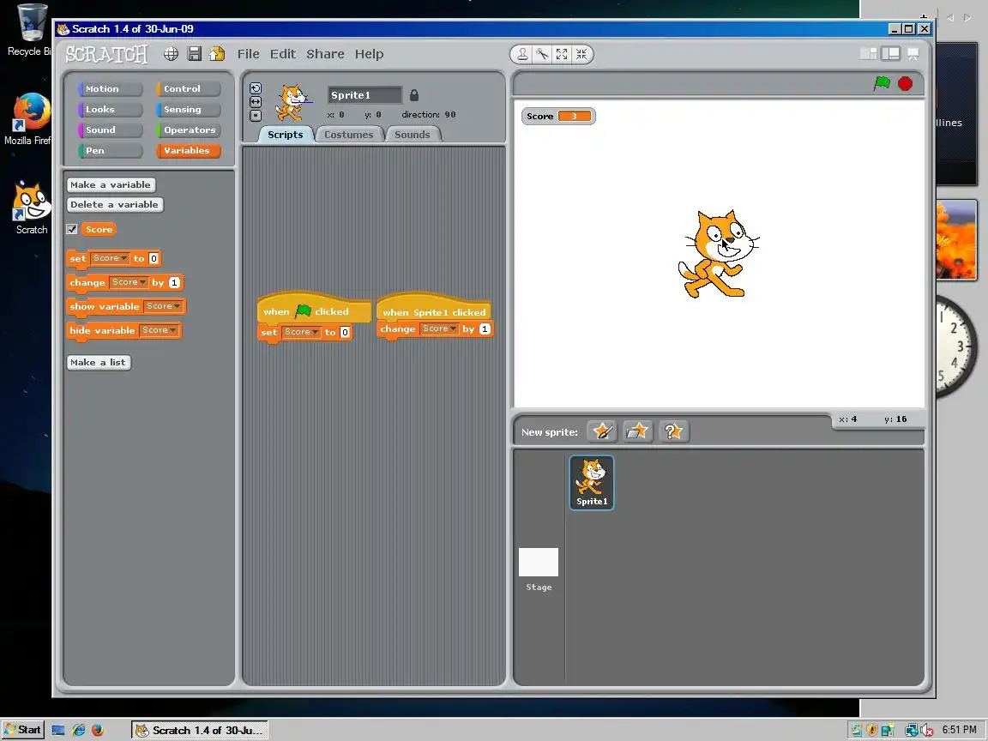This screenshot has height=741, width=988.
Task: Select the Shrink sprite tool
Action: [581, 54]
